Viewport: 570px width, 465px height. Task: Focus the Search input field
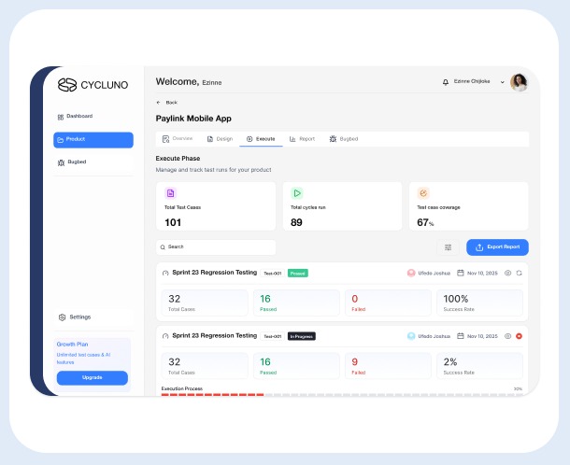click(216, 247)
